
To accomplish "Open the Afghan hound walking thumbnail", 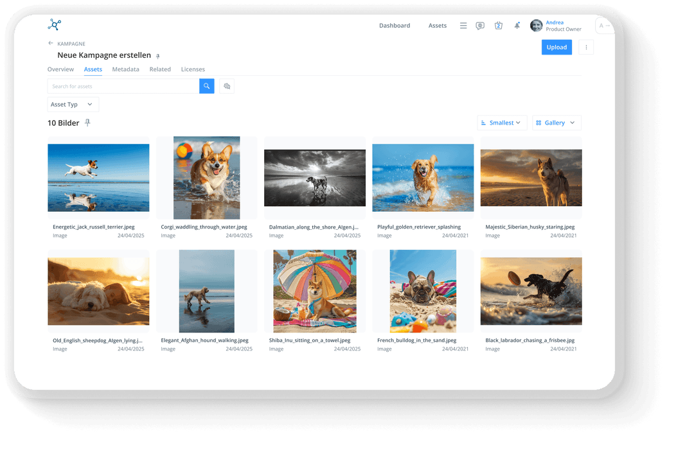I will [x=207, y=291].
